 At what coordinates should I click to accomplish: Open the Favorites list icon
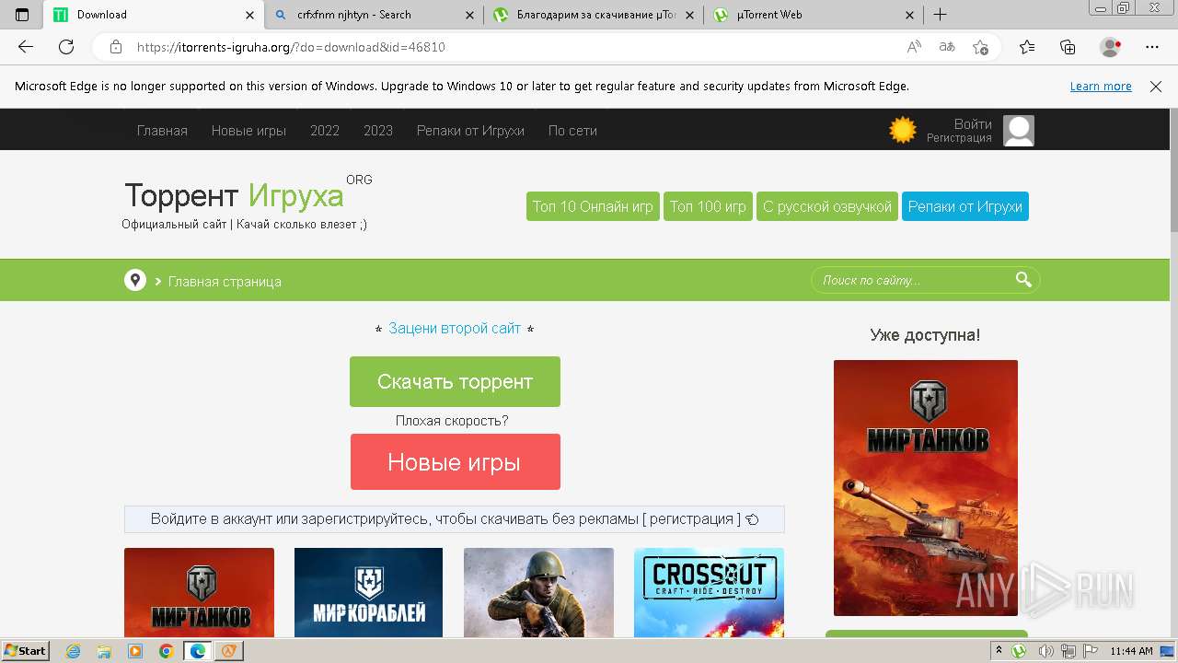pyautogui.click(x=1027, y=47)
